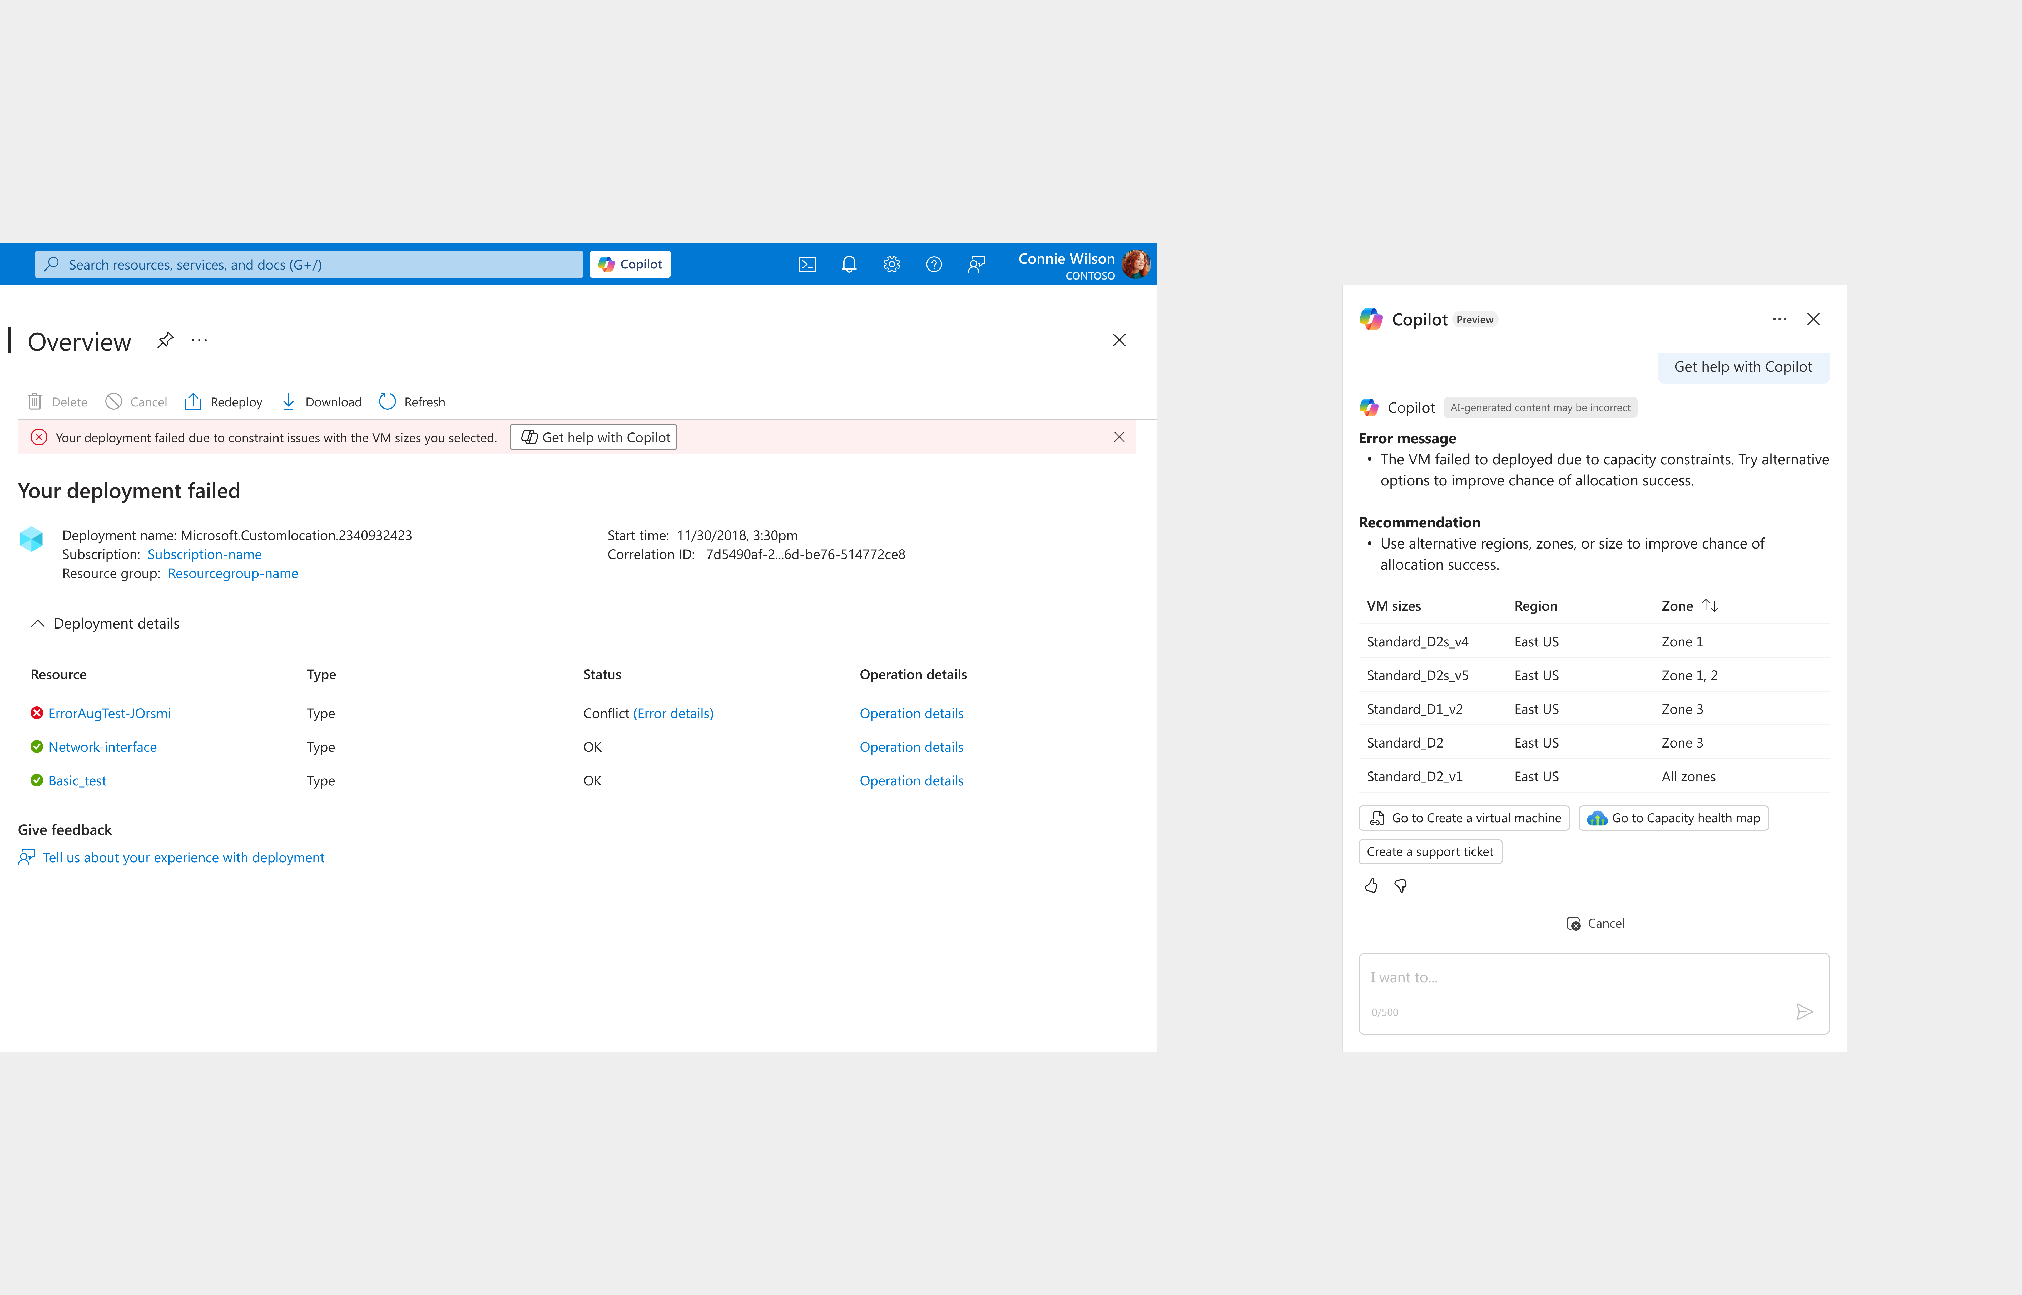Click the Copilot button in header
The width and height of the screenshot is (2022, 1295).
630,264
